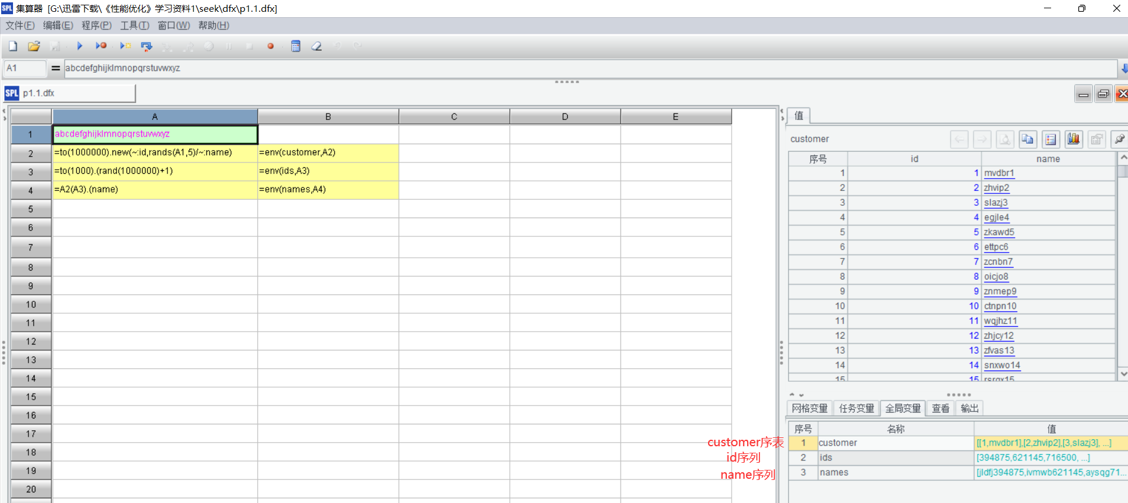Select cell A4 with =A2(A3).(name)
Image resolution: width=1128 pixels, height=503 pixels.
point(155,190)
